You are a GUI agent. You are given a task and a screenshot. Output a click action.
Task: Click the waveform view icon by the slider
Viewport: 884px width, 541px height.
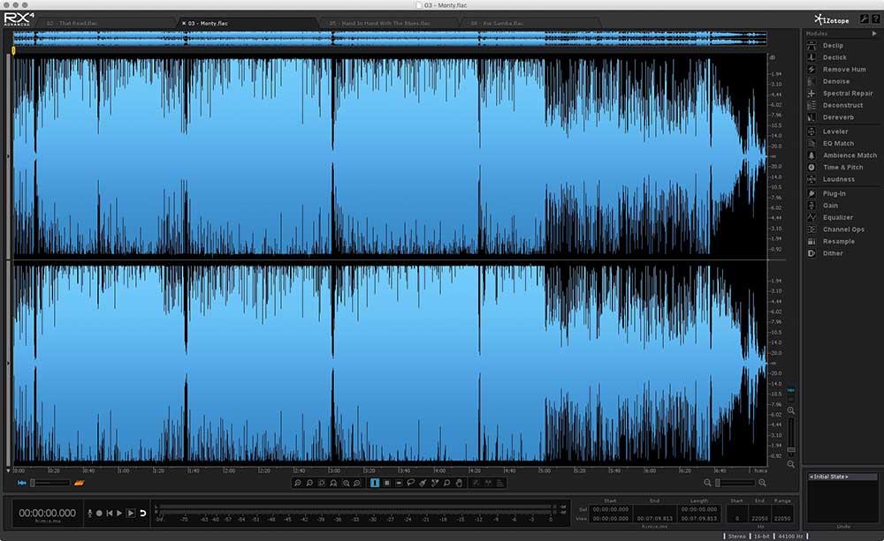coord(22,483)
